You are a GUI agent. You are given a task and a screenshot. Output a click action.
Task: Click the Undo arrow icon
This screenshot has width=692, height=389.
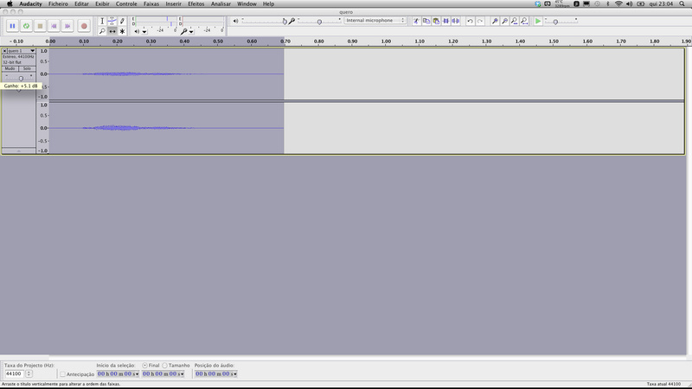tap(470, 20)
